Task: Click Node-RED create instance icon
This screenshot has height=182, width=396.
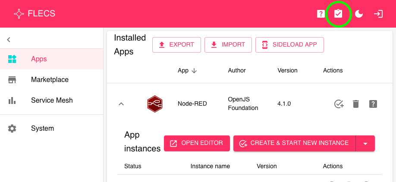Action: click(x=339, y=104)
